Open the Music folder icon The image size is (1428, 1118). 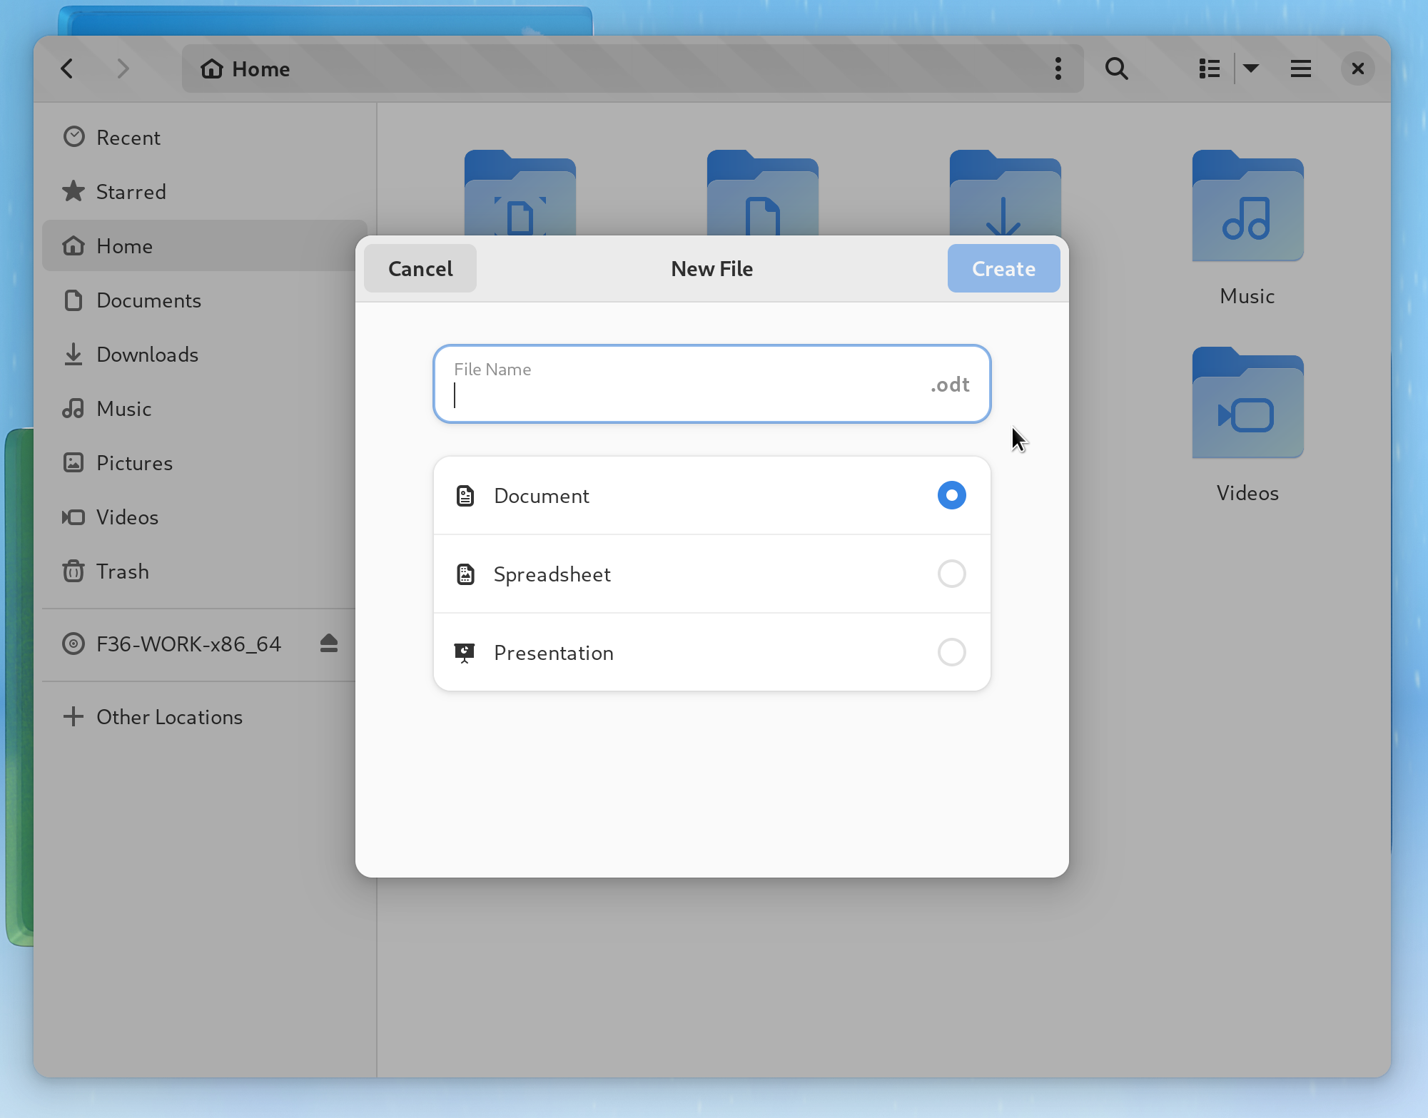coord(1247,207)
